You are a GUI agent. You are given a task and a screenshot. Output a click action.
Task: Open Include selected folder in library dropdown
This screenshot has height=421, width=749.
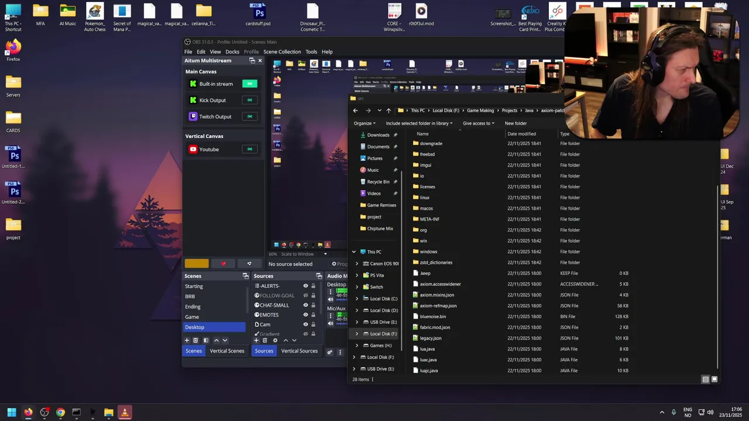tap(420, 123)
